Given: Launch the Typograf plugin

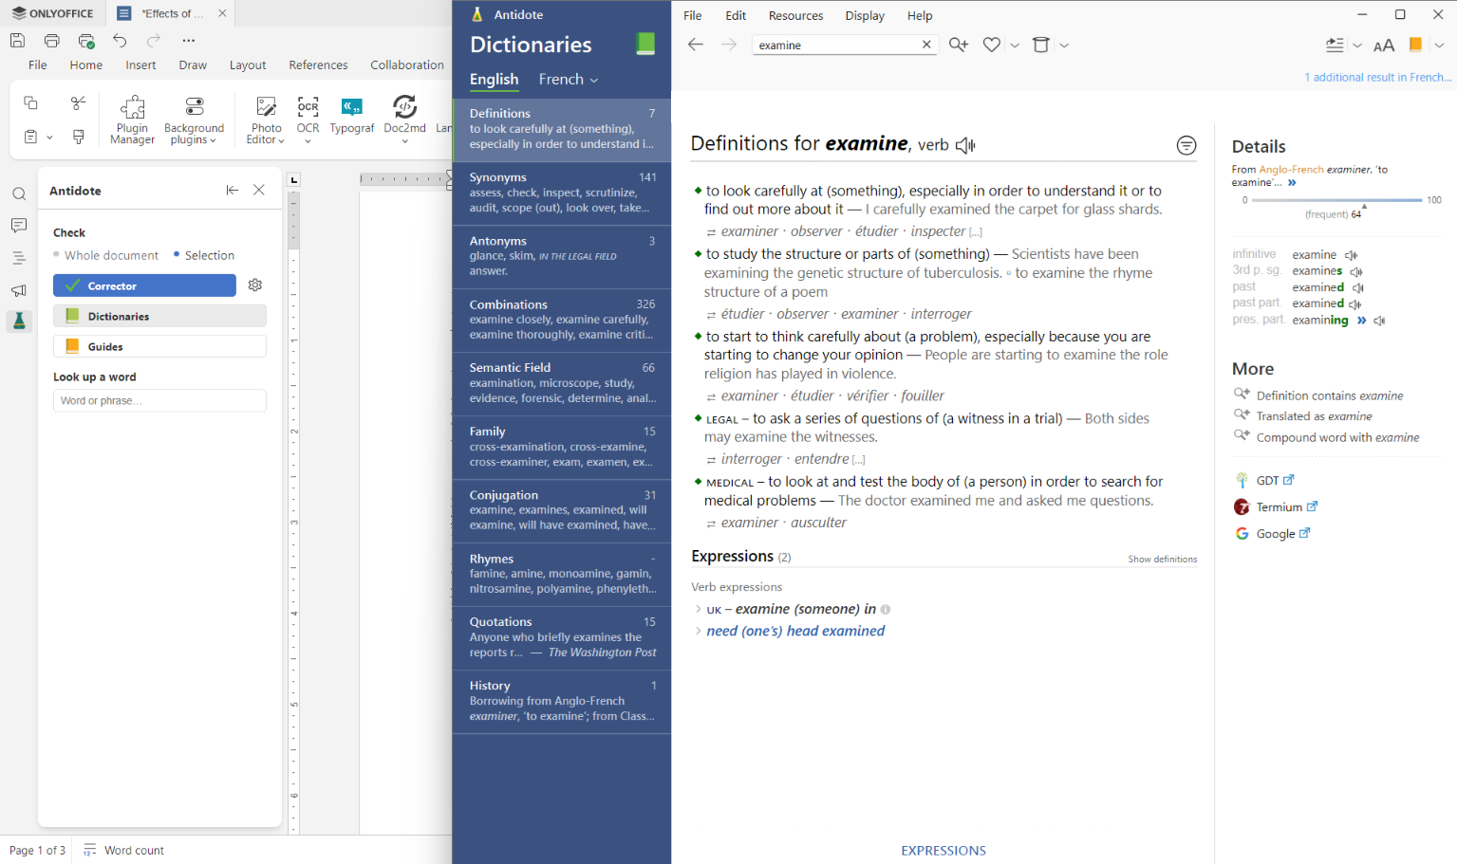Looking at the screenshot, I should [352, 116].
